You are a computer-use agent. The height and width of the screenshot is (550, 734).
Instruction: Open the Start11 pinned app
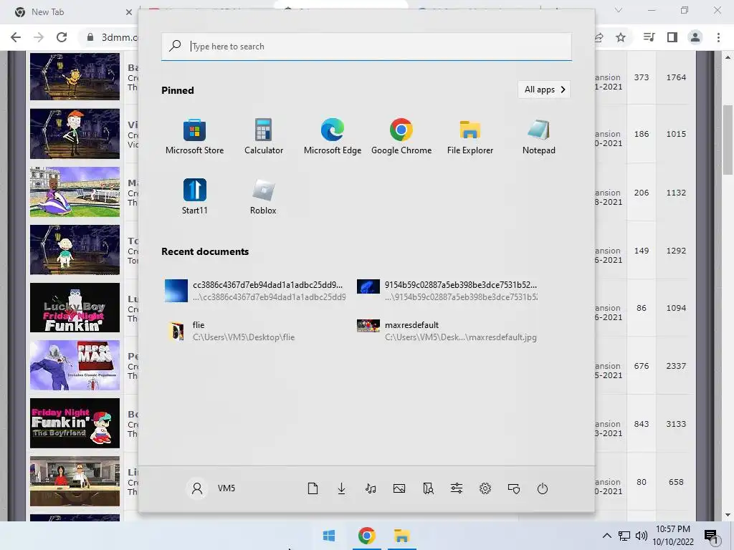pyautogui.click(x=194, y=196)
